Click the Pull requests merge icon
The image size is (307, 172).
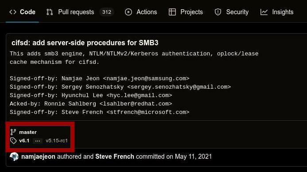(50, 12)
